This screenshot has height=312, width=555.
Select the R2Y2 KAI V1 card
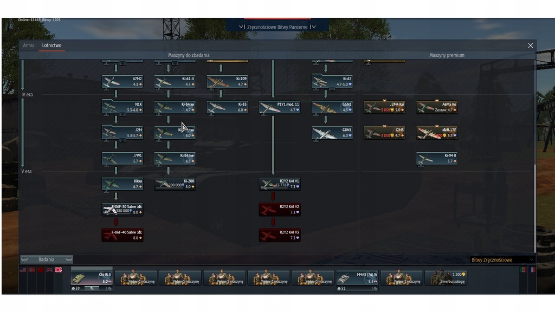tap(280, 184)
